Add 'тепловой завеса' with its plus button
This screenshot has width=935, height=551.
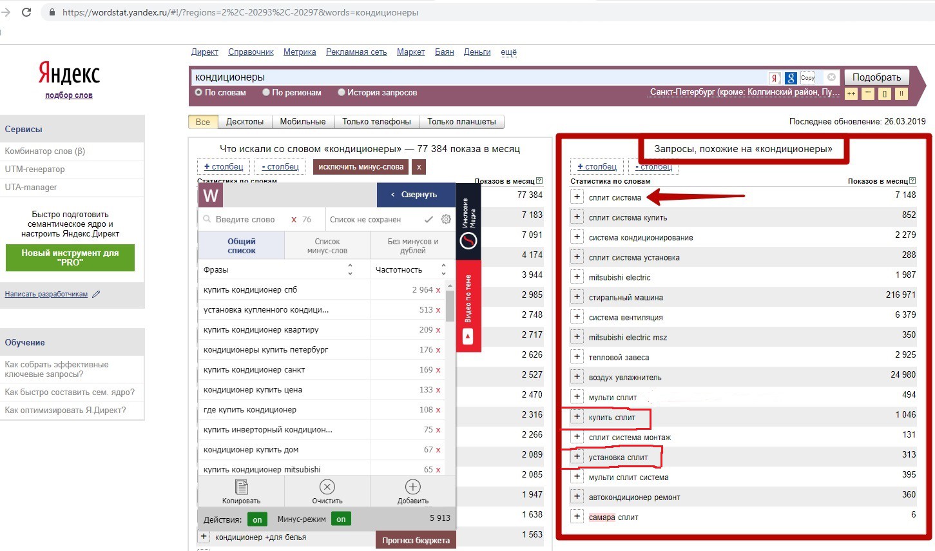coord(577,357)
